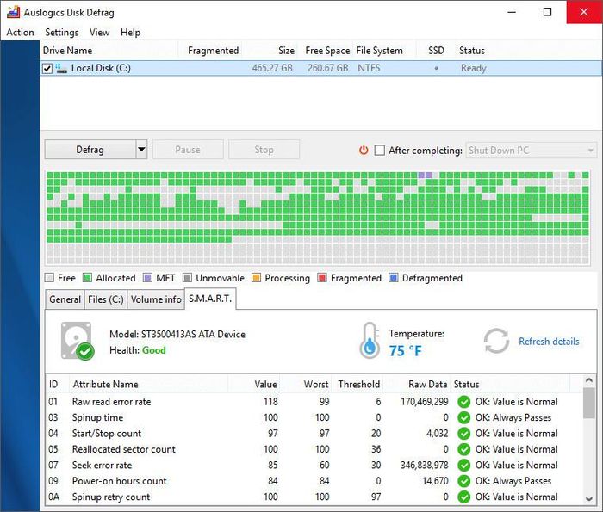Viewport: 603px width, 512px height.
Task: Switch to the Files (C:) tab
Action: (x=106, y=299)
